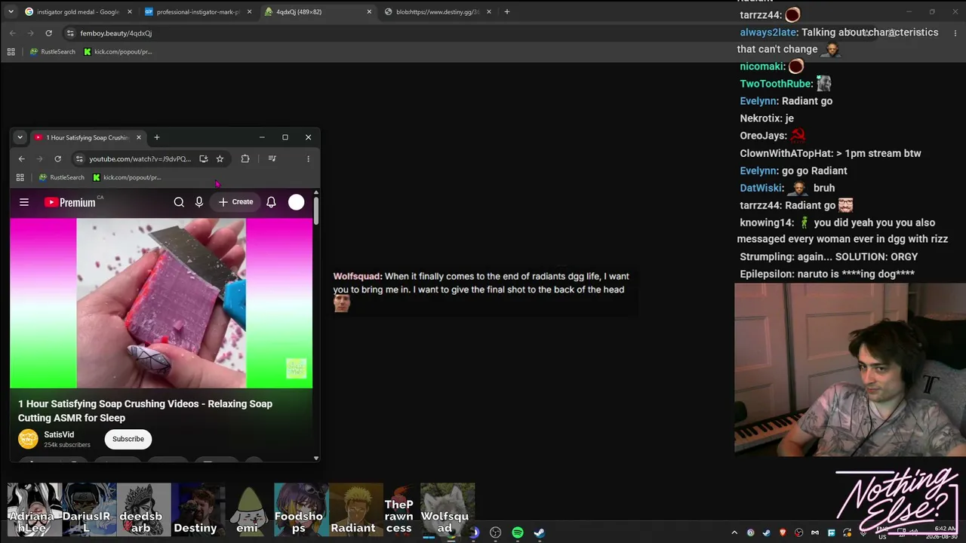
Task: Open media controls icon in YouTube window
Action: 272,159
